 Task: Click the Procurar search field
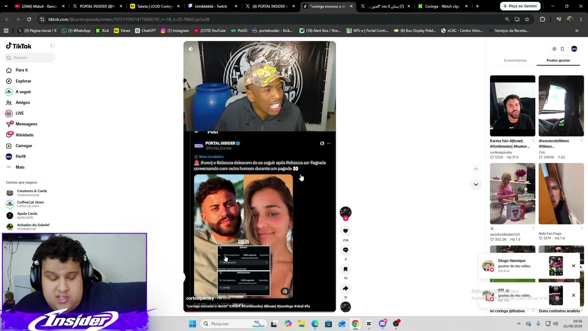click(30, 57)
